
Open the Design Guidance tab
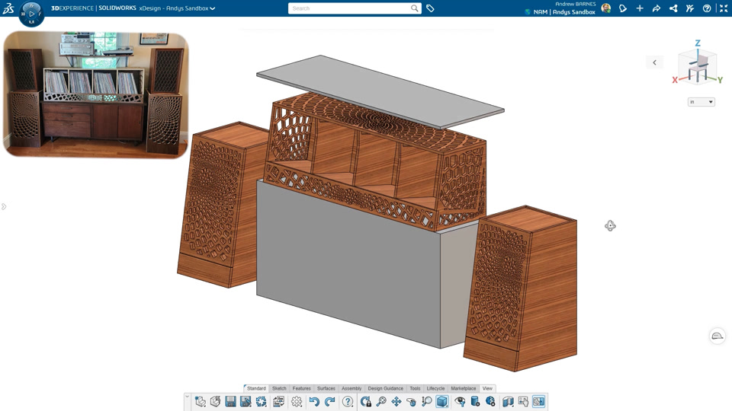(385, 388)
